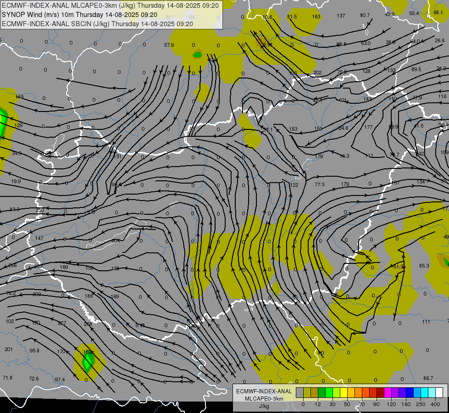Click the green CAPE patch near value 152
The width and height of the screenshot is (449, 413).
[88, 362]
